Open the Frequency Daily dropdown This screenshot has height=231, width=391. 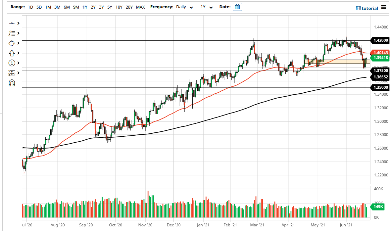click(184, 7)
